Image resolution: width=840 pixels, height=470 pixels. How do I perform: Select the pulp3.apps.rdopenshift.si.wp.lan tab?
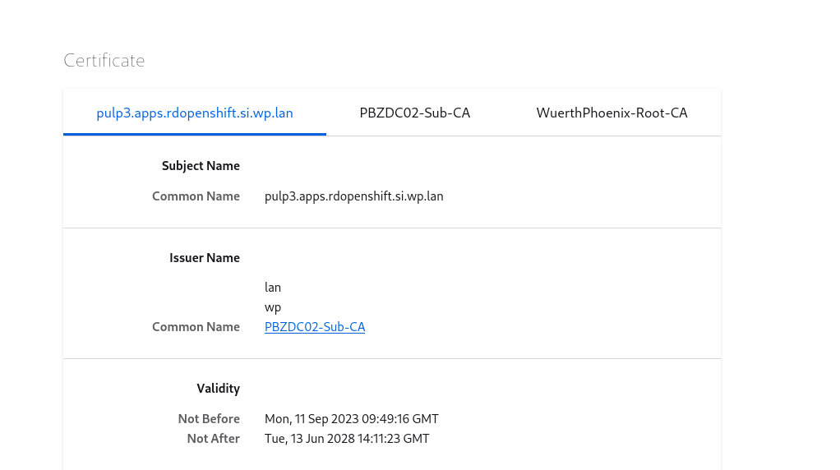coord(195,113)
